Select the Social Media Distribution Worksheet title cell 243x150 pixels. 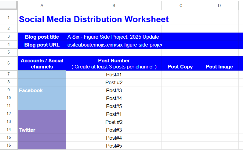(93, 19)
